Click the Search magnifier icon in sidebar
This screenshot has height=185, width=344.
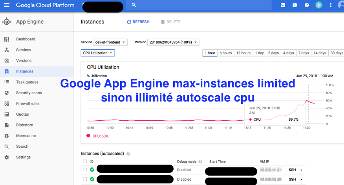7,147
